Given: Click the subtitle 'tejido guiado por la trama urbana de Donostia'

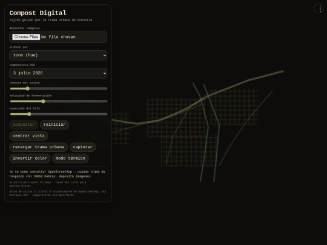Looking at the screenshot, I should tap(51, 20).
